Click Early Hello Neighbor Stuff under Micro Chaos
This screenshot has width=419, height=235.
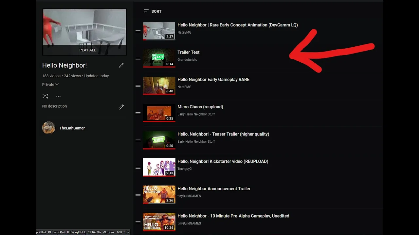tap(196, 114)
